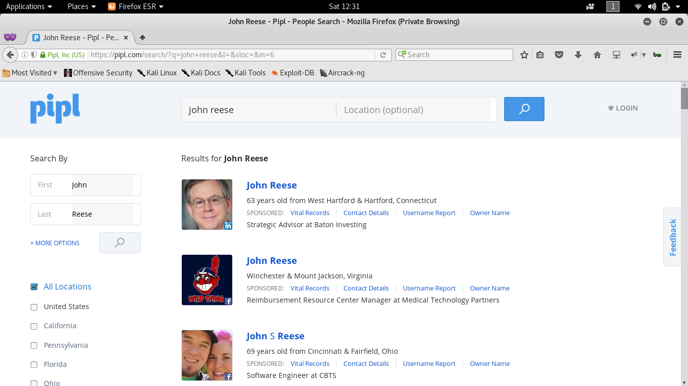
Task: Click Vital Records for Virginia John Reese
Action: coord(310,288)
